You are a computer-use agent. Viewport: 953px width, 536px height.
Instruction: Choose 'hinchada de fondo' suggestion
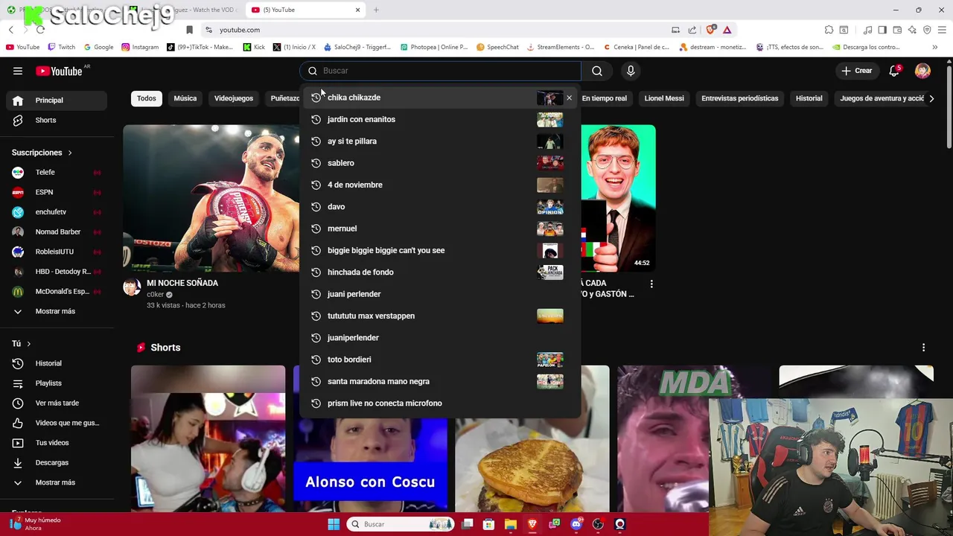pos(440,272)
